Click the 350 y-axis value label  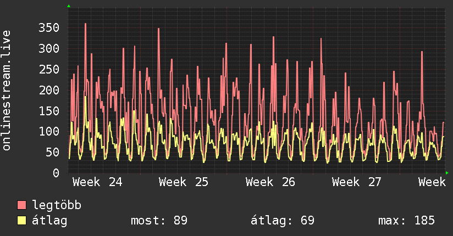click(x=49, y=27)
